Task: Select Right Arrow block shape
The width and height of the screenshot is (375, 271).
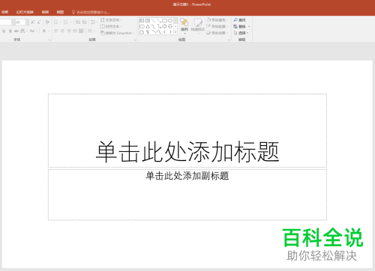Action: (x=164, y=26)
